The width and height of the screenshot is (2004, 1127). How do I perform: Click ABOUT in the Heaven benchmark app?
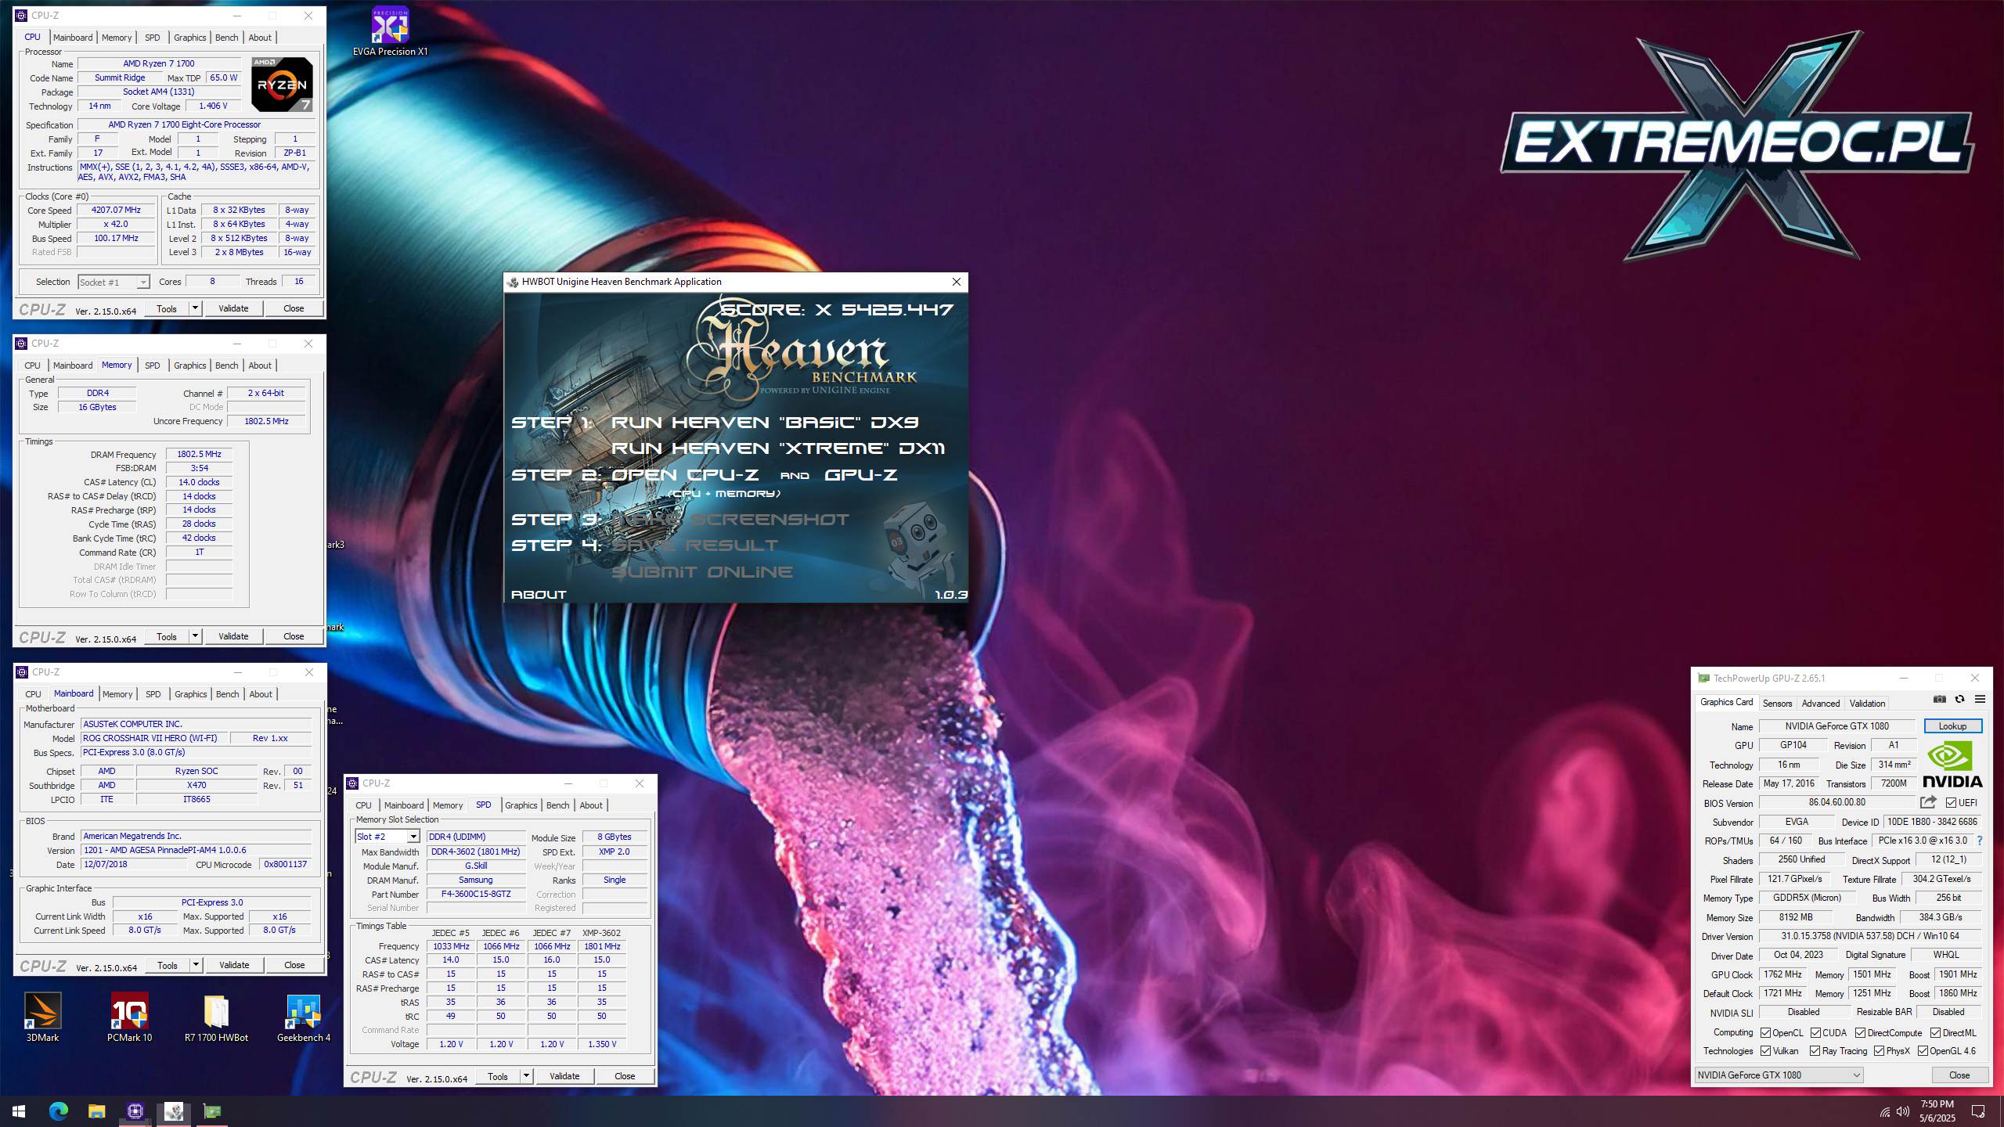coord(539,595)
